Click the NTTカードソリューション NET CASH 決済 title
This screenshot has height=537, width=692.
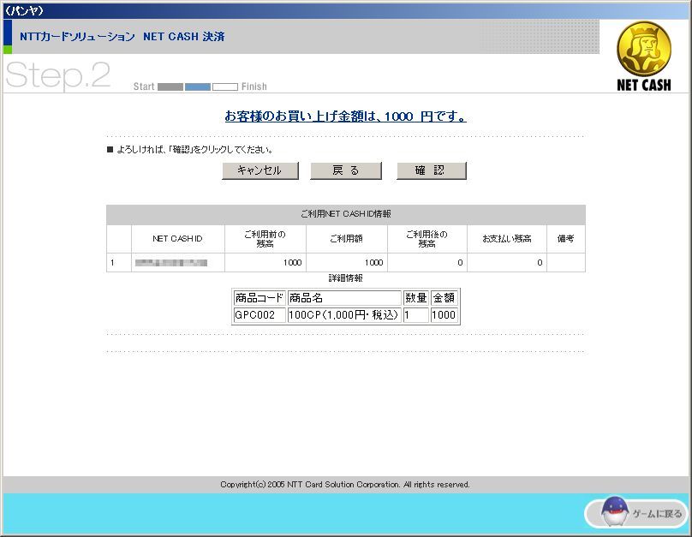pyautogui.click(x=122, y=37)
